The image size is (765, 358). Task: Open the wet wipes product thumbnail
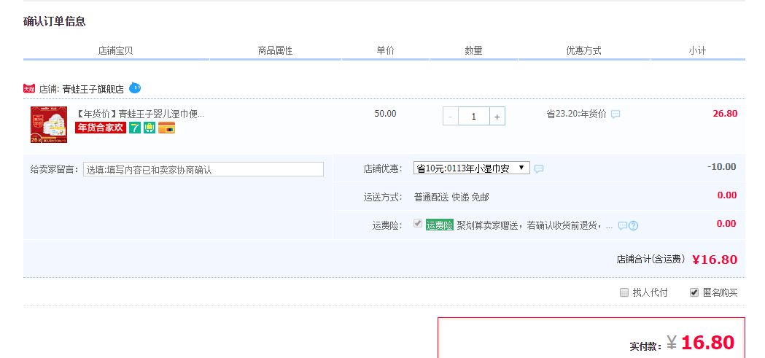[x=49, y=125]
